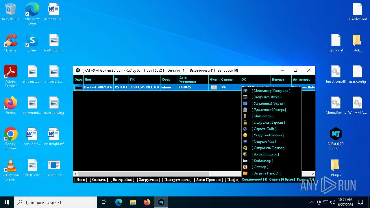Viewport: 370px width, 208px height.
Task: Select the institutepre Word document icon
Action: click(x=54, y=12)
